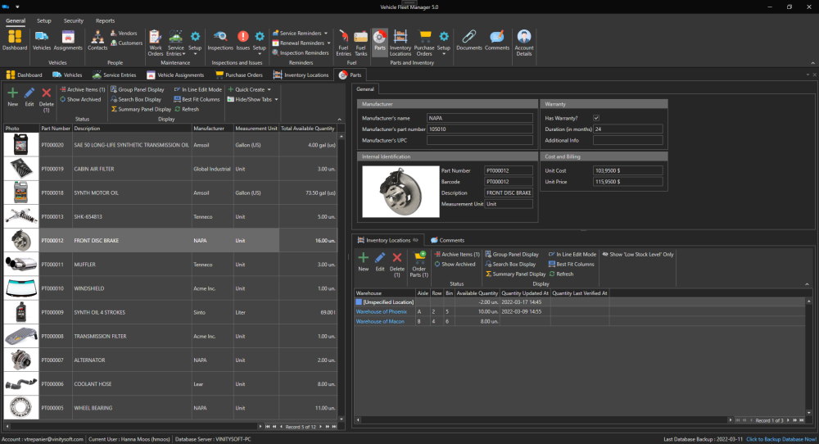
Task: Open the Security ribbon tab
Action: (74, 21)
